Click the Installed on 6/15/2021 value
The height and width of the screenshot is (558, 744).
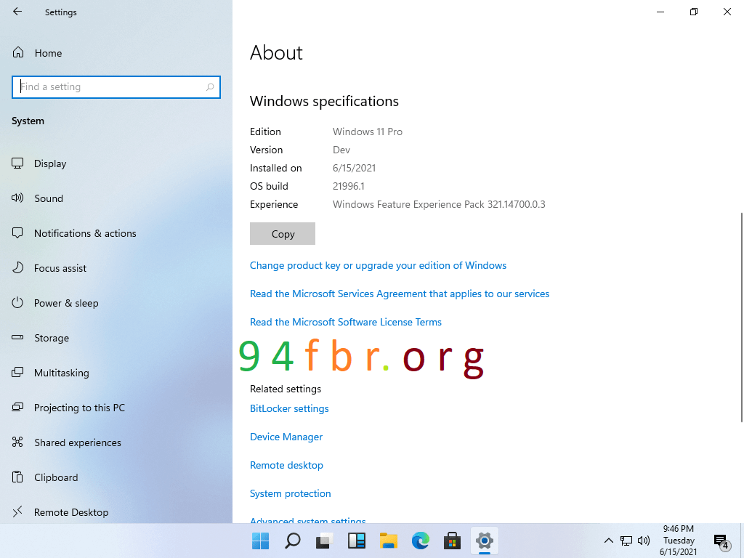[354, 168]
